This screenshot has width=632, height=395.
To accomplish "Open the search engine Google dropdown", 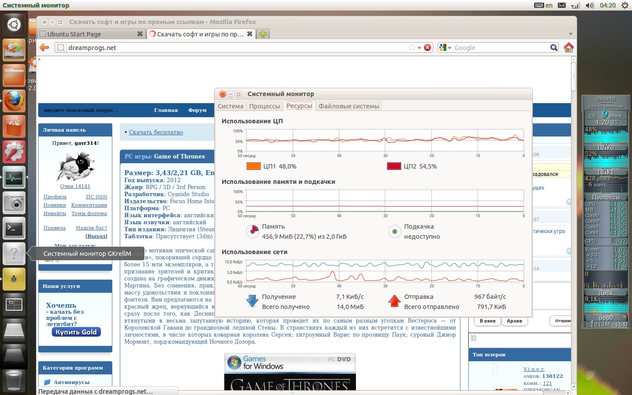I will click(445, 47).
